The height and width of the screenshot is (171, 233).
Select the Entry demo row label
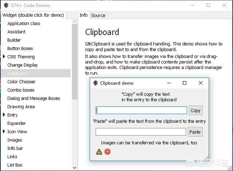[12, 115]
